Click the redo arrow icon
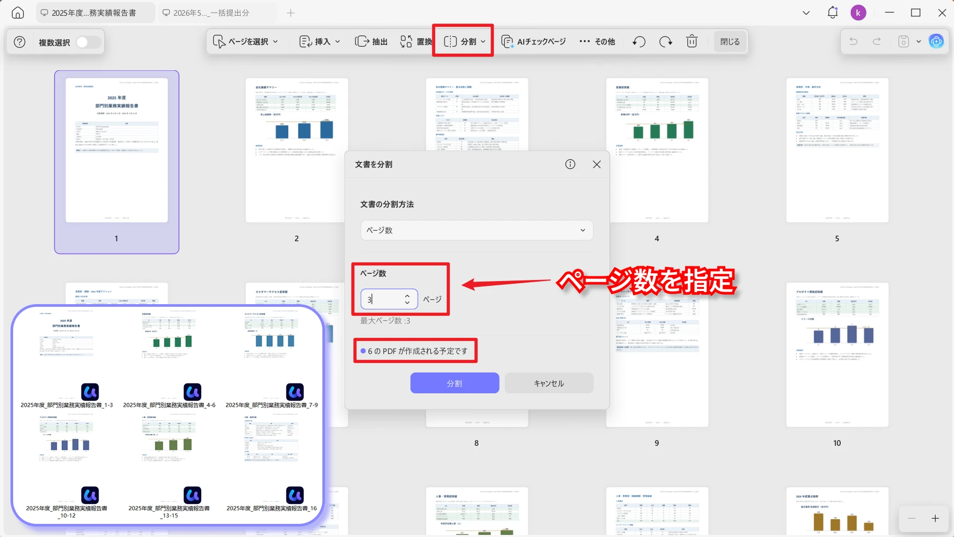 [x=877, y=41]
